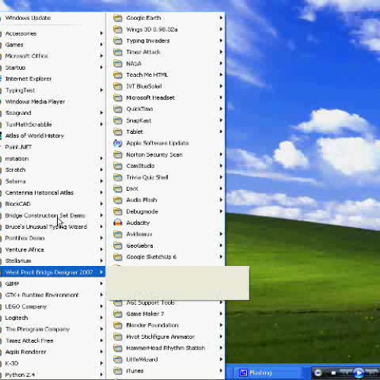Expand the TypingTest submenu arrow
This screenshot has height=380, width=380.
point(101,90)
